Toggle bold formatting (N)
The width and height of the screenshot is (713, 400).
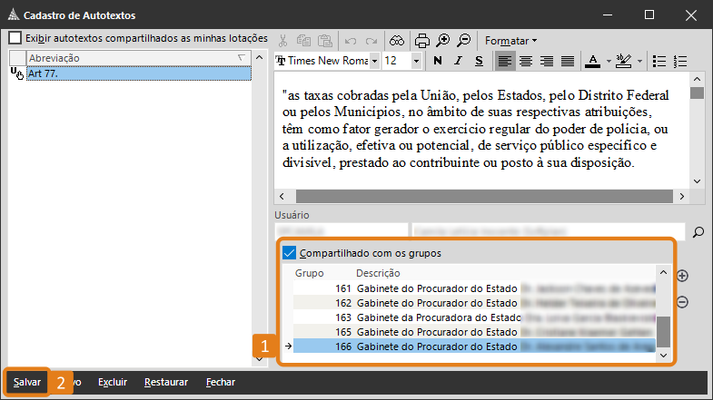point(437,61)
